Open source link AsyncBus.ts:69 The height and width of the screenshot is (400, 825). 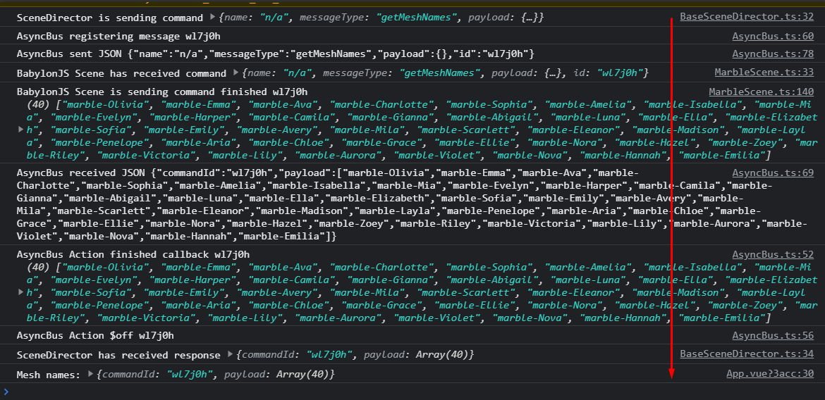[x=773, y=173]
